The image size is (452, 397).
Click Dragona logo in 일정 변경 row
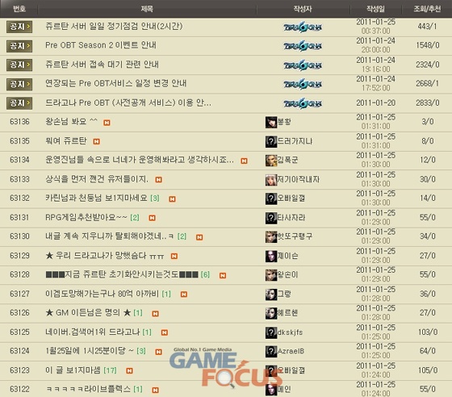(x=303, y=84)
